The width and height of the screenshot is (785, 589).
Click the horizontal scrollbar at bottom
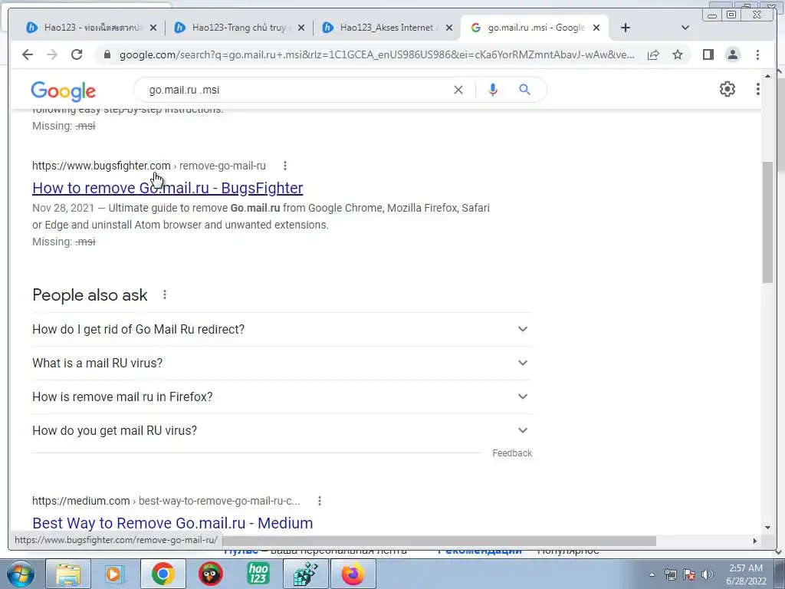click(x=439, y=541)
